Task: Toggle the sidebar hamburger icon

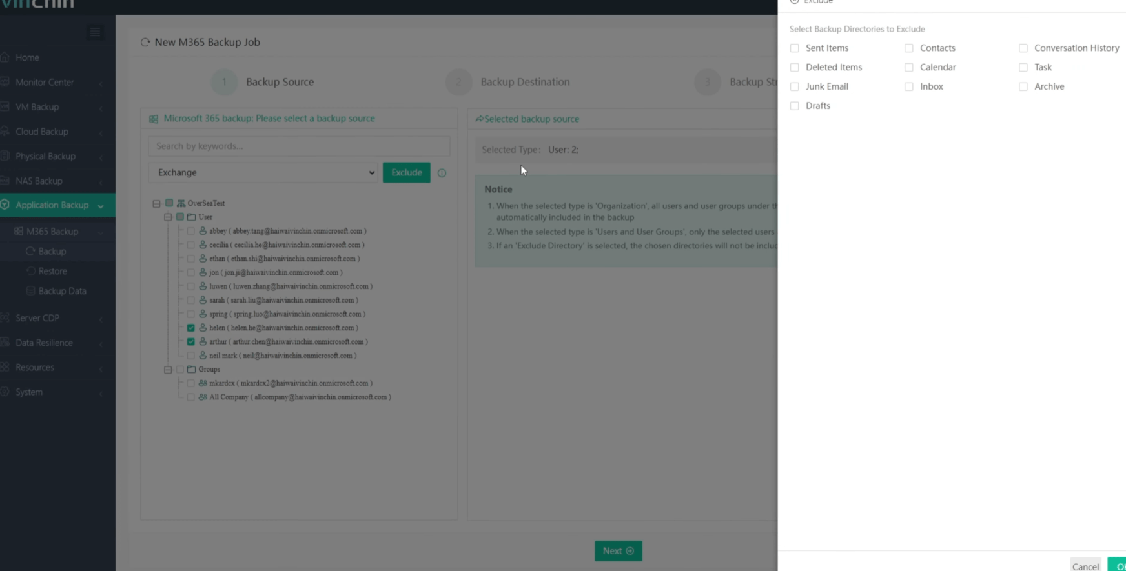Action: (96, 32)
